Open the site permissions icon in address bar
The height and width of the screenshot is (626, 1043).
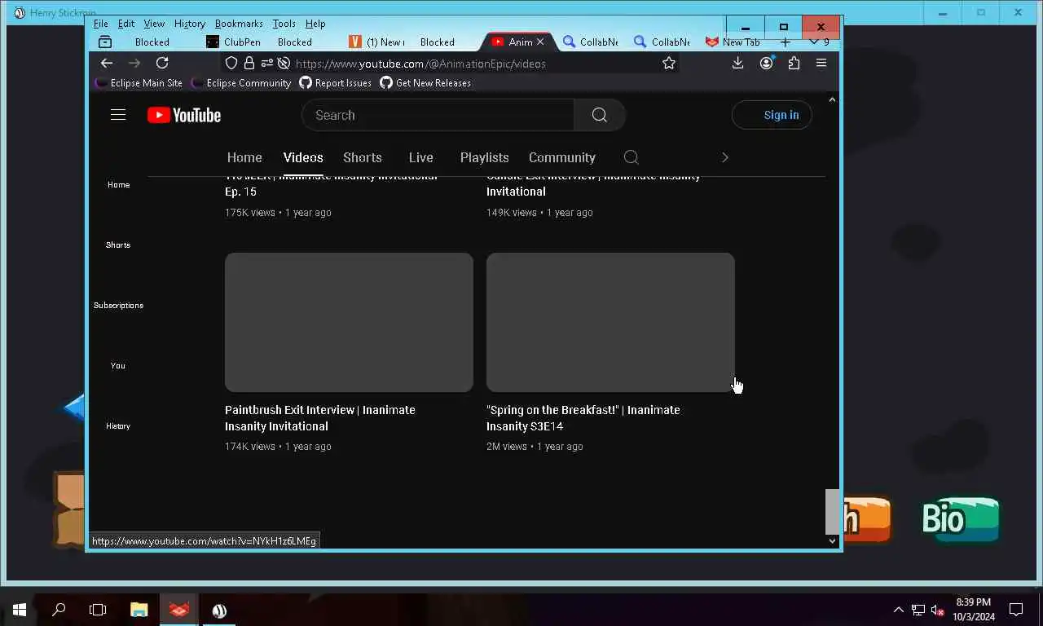(266, 63)
